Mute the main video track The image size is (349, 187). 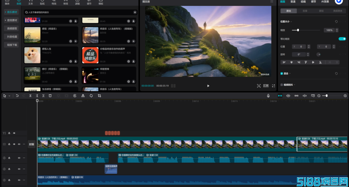[x=19, y=144]
